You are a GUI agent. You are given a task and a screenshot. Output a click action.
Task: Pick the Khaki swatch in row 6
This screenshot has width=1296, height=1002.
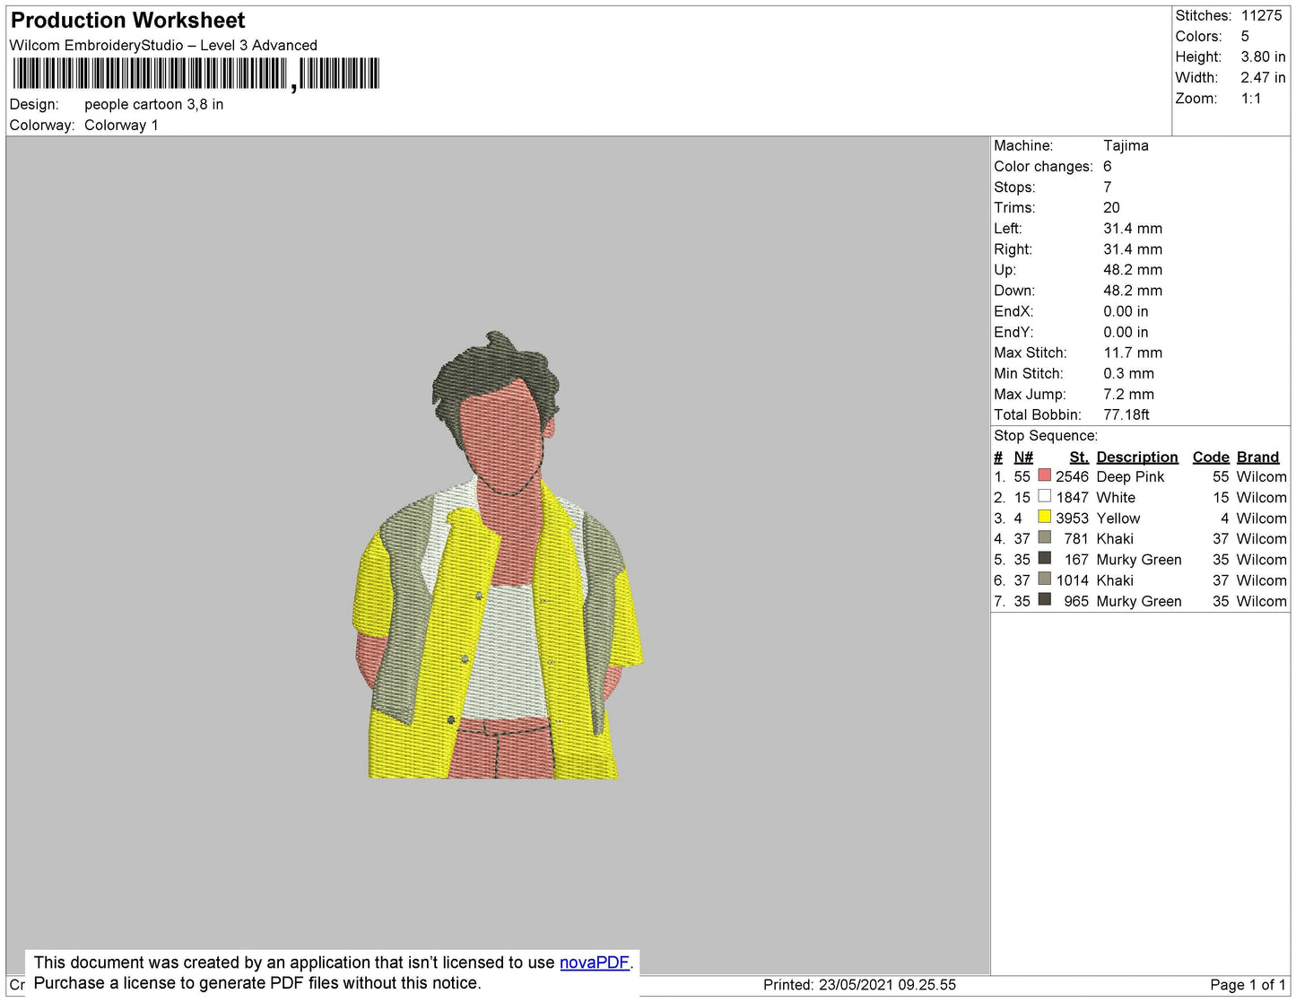pyautogui.click(x=1044, y=579)
